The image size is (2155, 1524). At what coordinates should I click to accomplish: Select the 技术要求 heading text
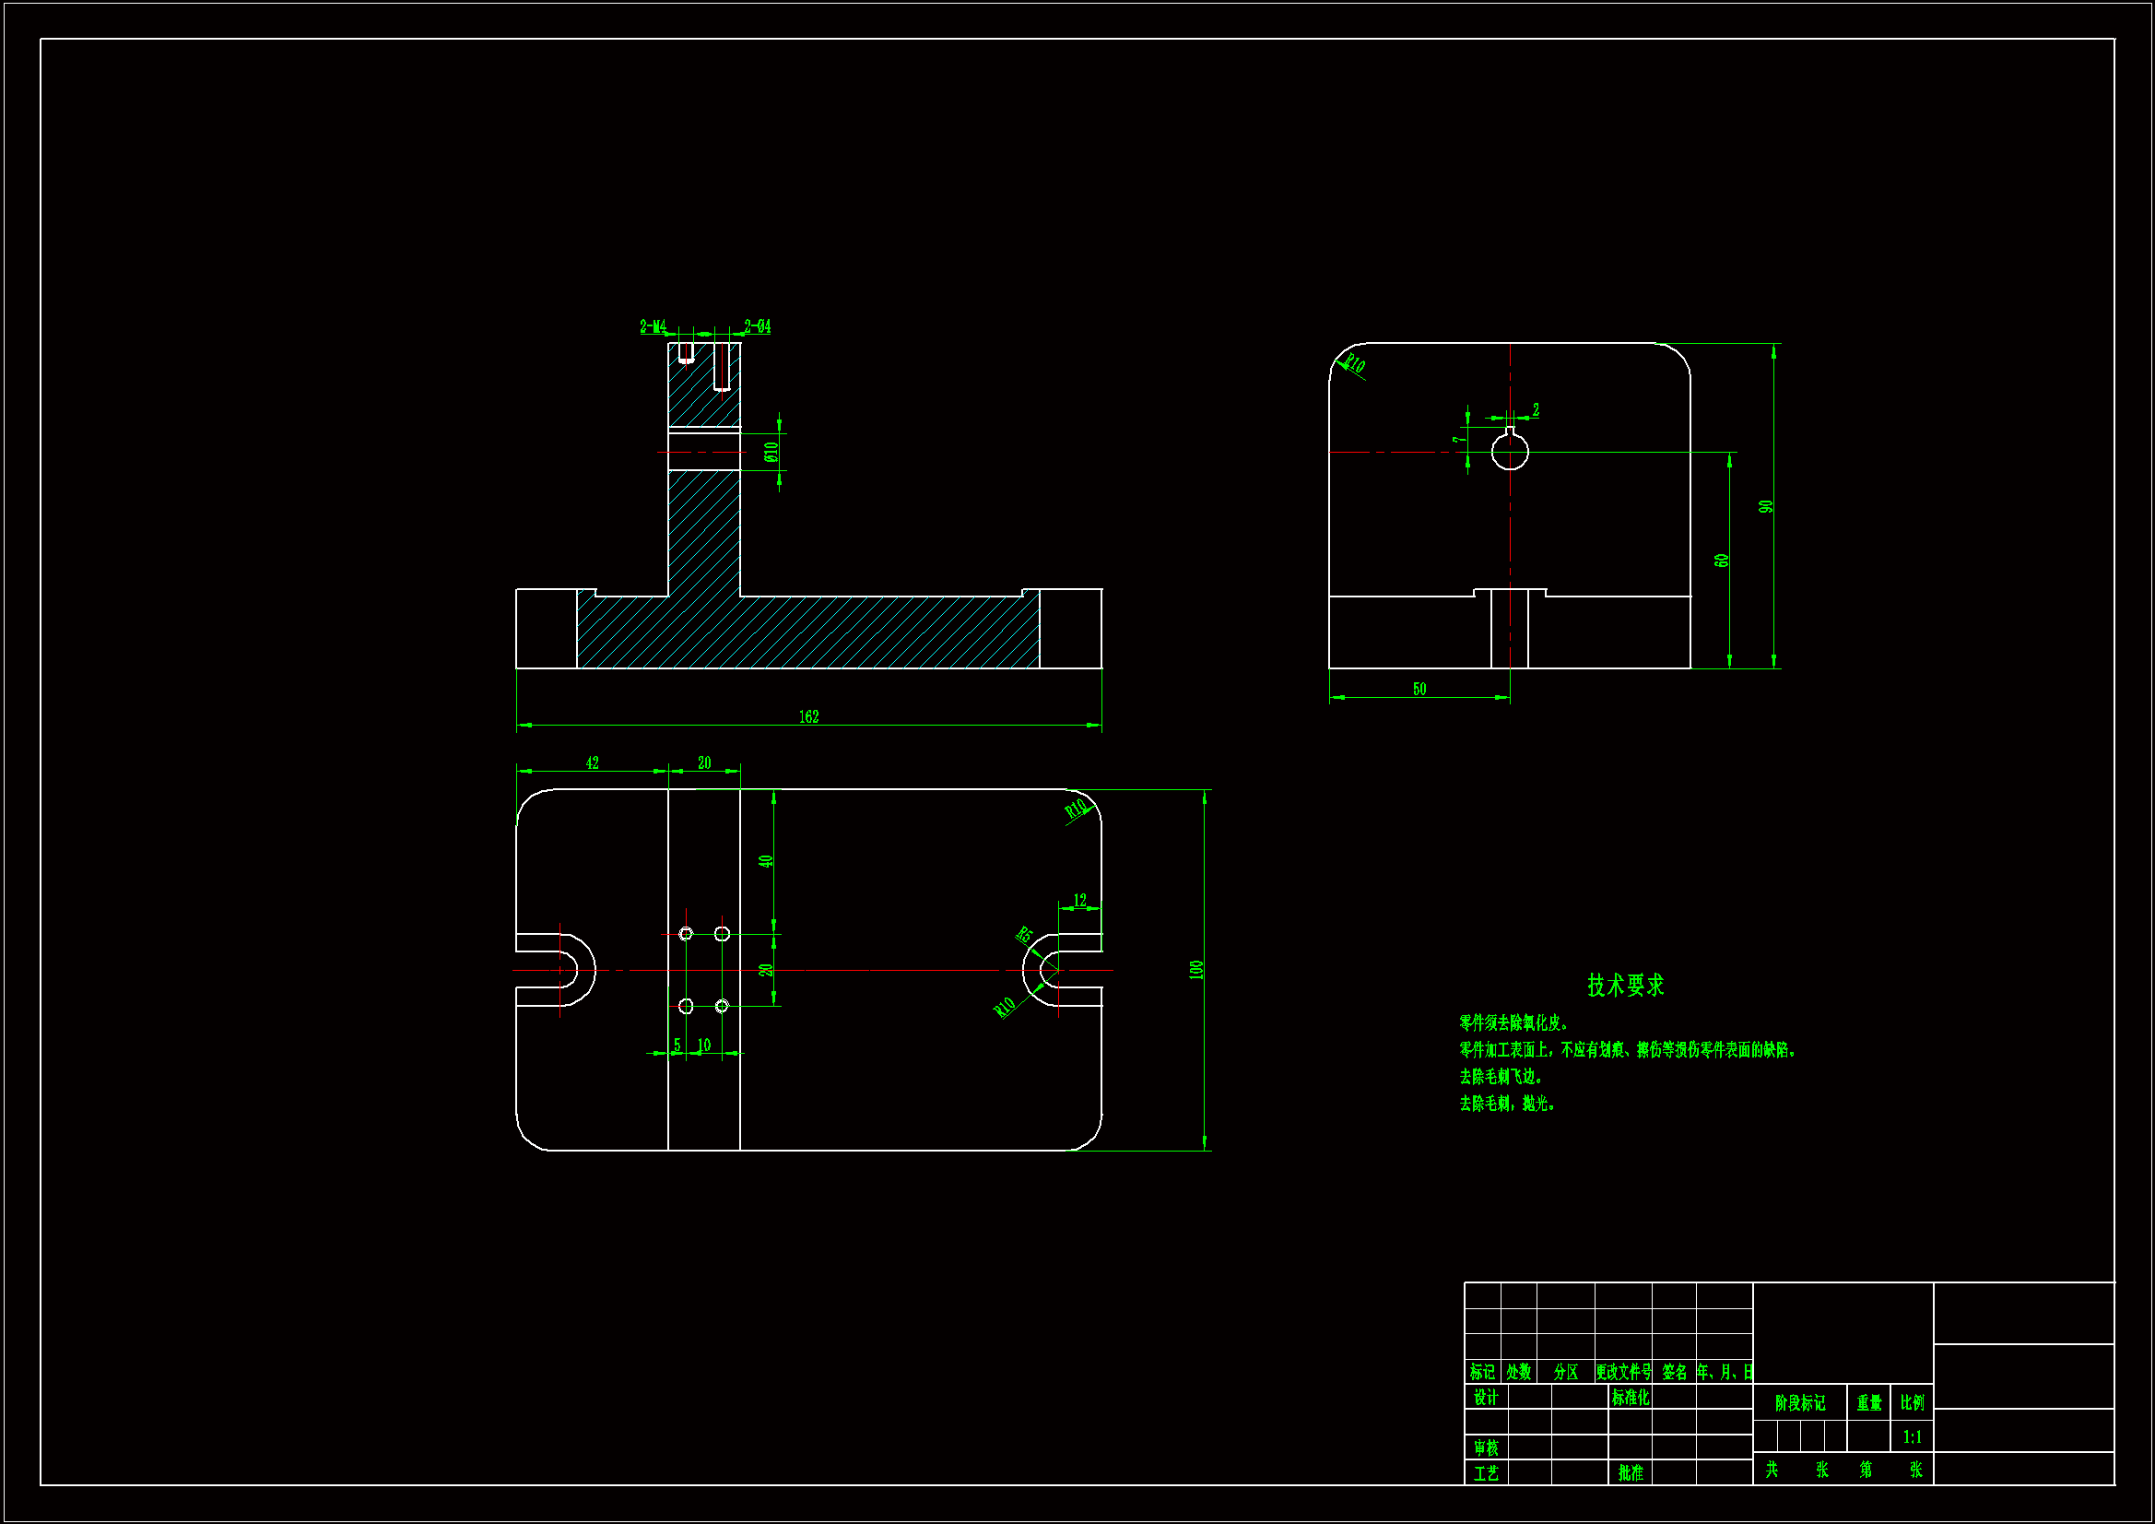pos(1625,985)
